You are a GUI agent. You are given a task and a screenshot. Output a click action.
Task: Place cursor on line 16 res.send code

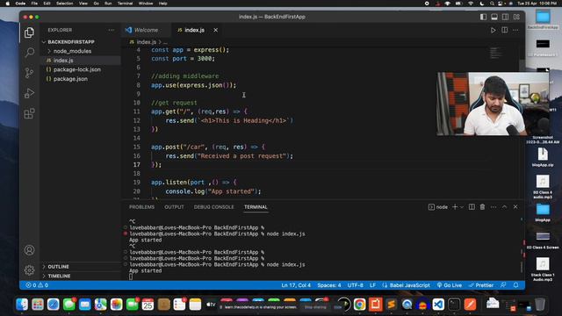tap(229, 156)
